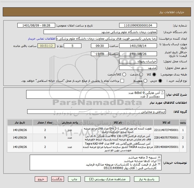Click the 136-174 MHz antenna item name
Viewport: 194px width, 188px height.
pos(118,138)
